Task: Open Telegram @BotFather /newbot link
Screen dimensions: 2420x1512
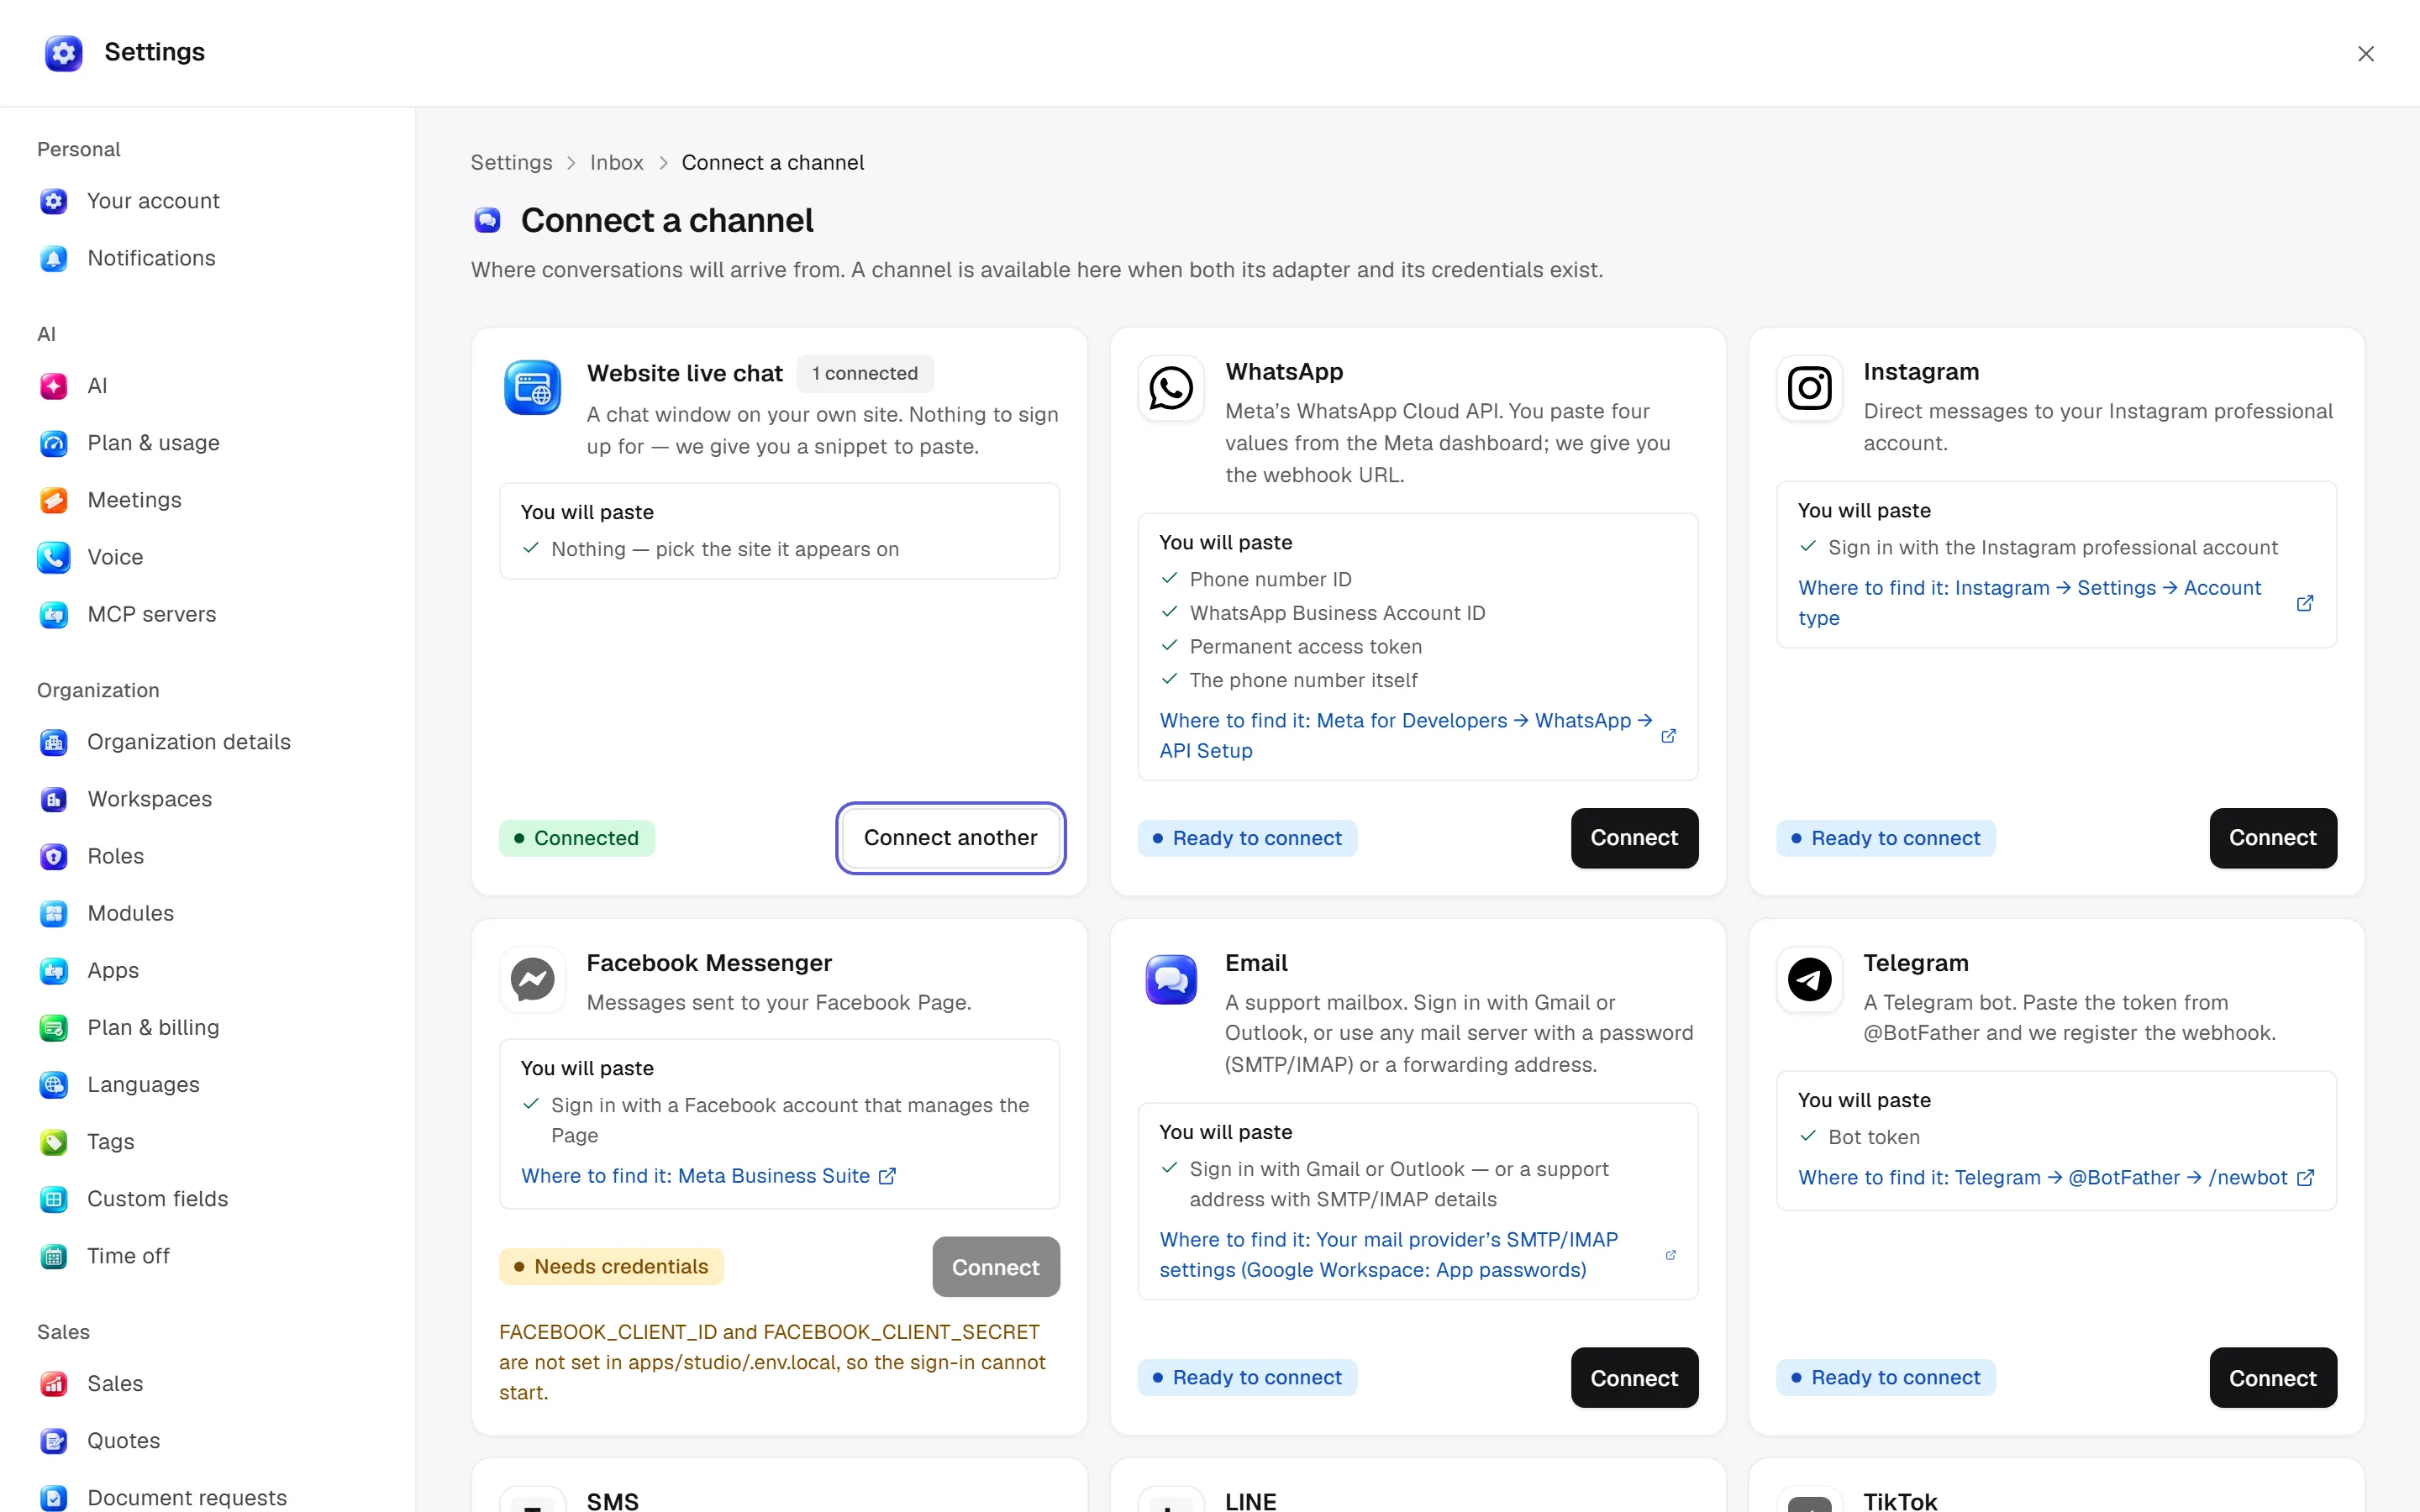Action: tap(2055, 1178)
